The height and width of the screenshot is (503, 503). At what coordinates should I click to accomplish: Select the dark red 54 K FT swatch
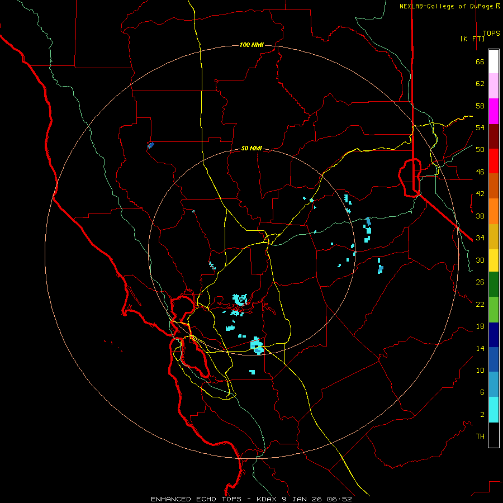[493, 136]
